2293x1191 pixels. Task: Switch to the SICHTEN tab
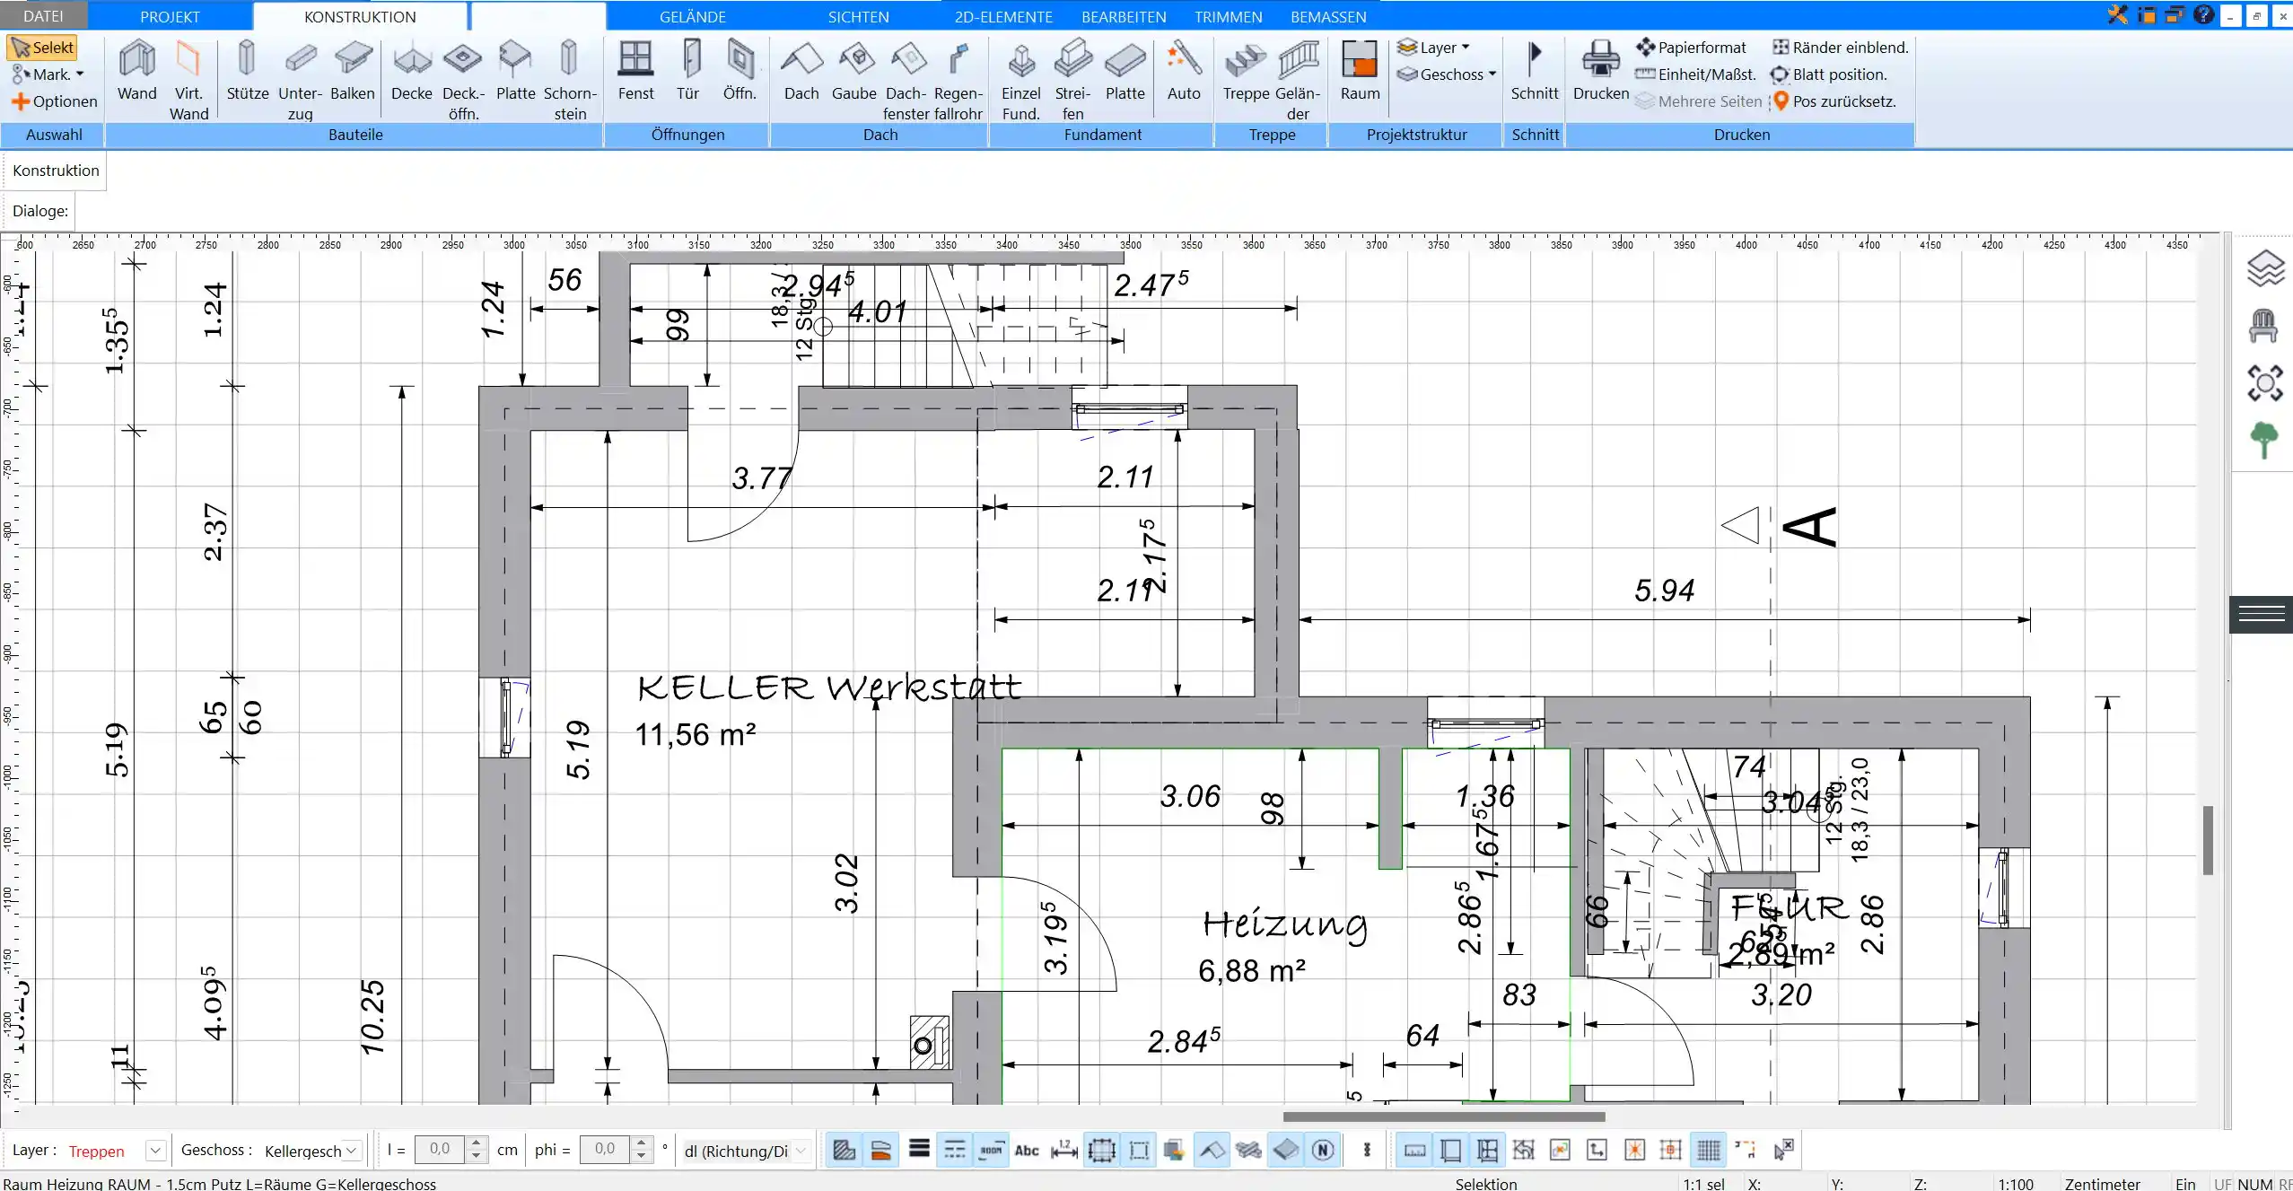pos(858,16)
